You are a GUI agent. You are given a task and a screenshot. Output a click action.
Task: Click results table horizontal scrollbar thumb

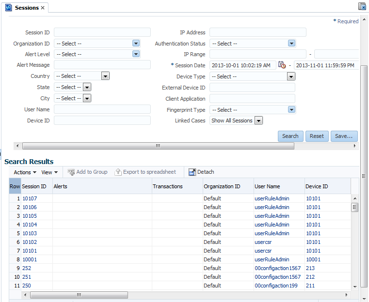pyautogui.click(x=79, y=295)
